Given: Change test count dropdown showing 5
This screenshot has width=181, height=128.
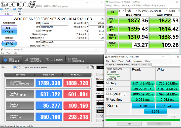Looking at the screenshot, I should pyautogui.click(x=122, y=11).
